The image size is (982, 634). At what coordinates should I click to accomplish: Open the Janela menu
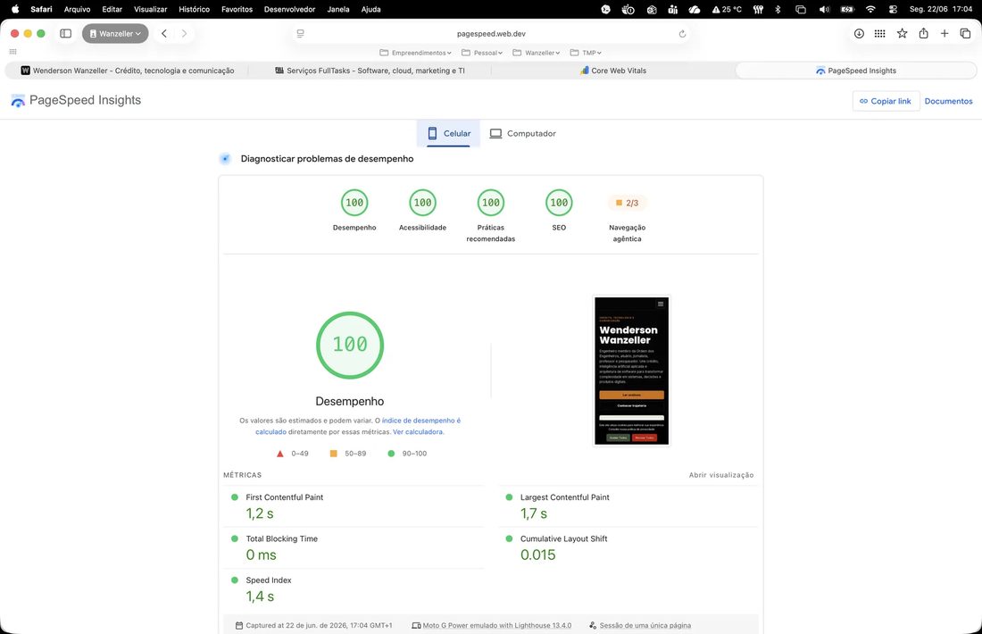pos(338,10)
